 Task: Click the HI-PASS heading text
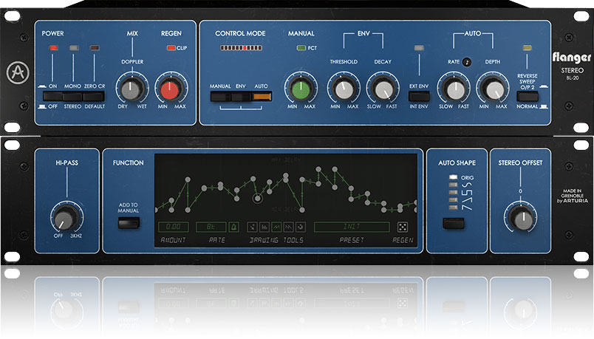(67, 163)
